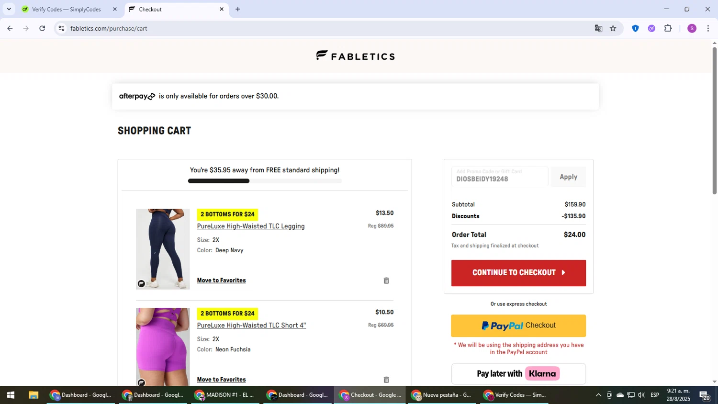Click Continue to Checkout button
This screenshot has height=404, width=718.
518,273
